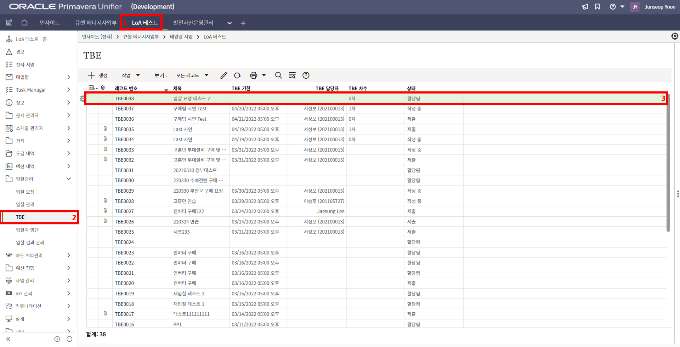
Task: Click the 생성 create button
Action: (98, 75)
